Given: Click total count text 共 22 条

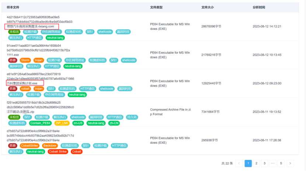Looking at the screenshot, I should 227,163.
